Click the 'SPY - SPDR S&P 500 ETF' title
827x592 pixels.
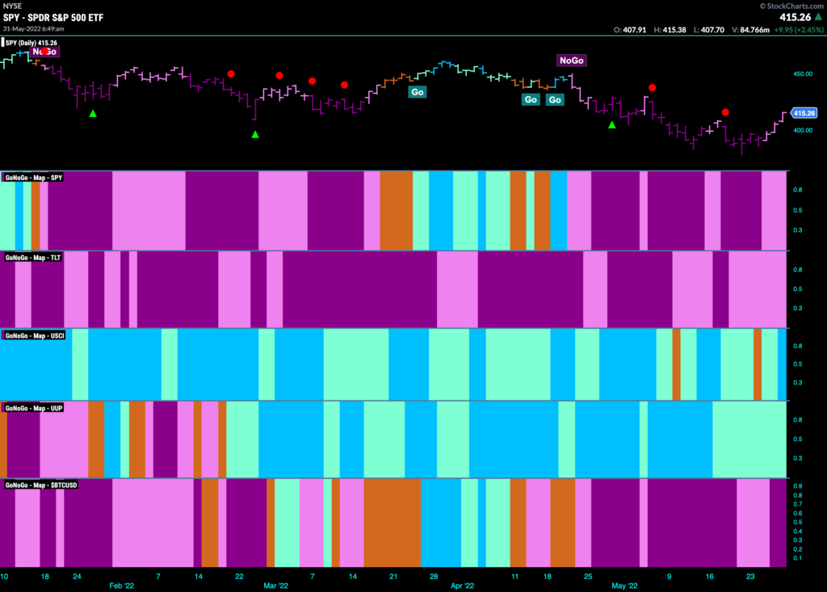coord(53,18)
